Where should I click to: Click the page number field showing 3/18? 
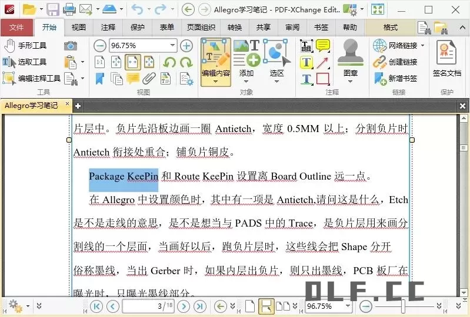tap(148, 306)
